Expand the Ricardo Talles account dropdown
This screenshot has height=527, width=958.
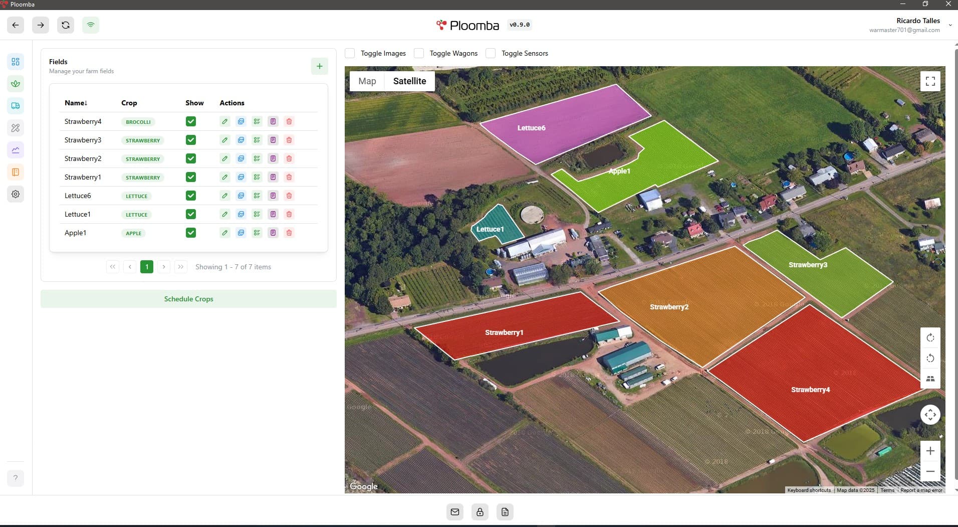(x=950, y=25)
